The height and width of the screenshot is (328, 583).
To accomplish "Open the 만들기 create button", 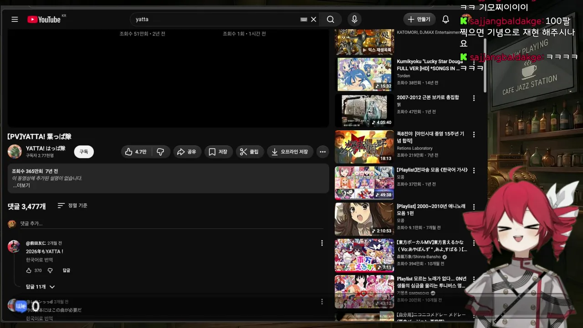I will (x=419, y=19).
